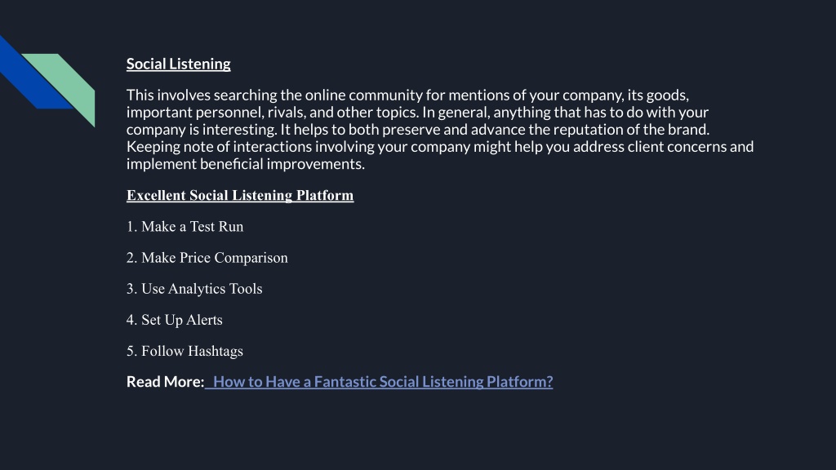836x470 pixels.
Task: Click the "Social Listening" underlined heading
Action: [x=179, y=64]
